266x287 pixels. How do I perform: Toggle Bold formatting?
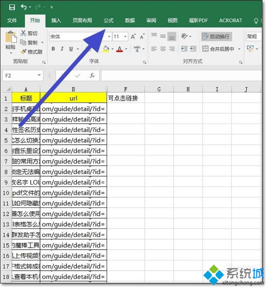click(53, 49)
